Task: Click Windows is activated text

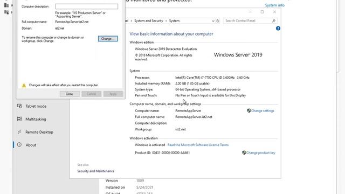Action: [x=150, y=145]
